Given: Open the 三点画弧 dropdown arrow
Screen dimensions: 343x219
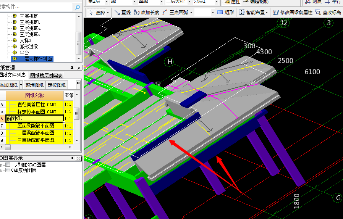Looking at the screenshot, I should pyautogui.click(x=191, y=13).
